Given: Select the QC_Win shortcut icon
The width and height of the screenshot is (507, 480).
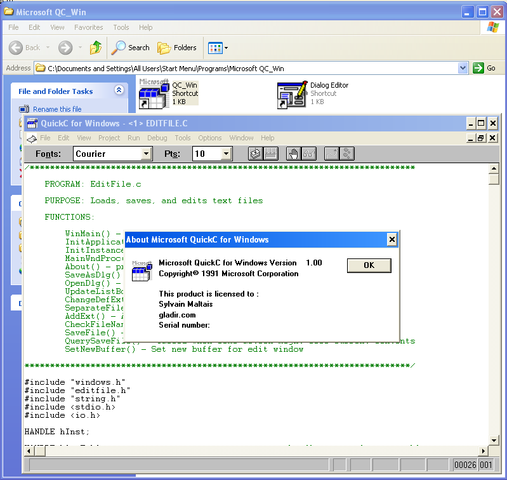Looking at the screenshot, I should [x=154, y=94].
